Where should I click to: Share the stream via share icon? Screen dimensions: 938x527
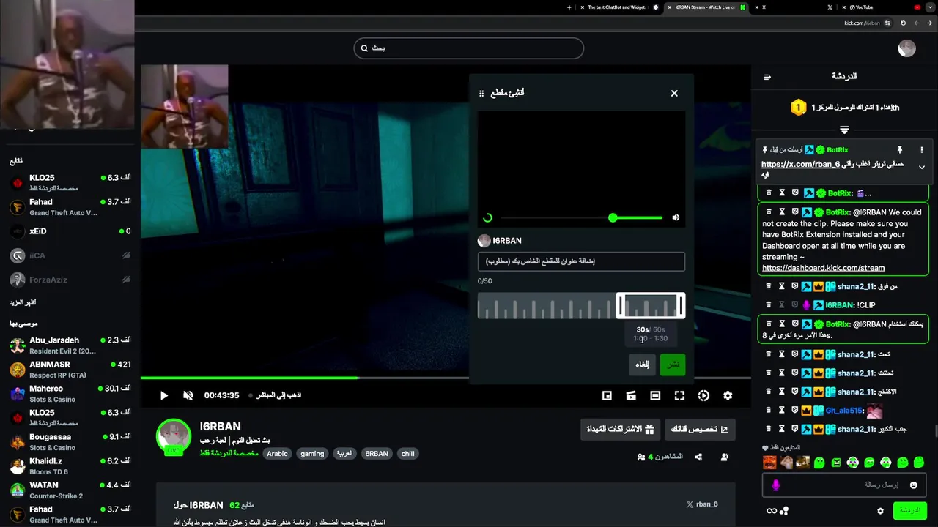(698, 457)
